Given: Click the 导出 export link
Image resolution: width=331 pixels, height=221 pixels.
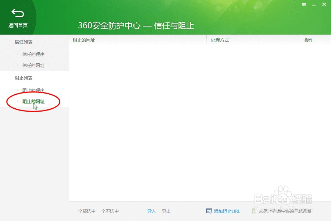Looking at the screenshot, I should (166, 211).
